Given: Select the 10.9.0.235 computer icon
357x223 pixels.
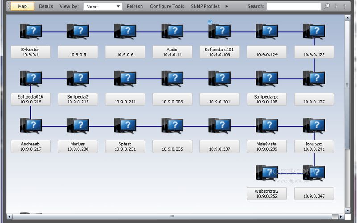Looking at the screenshot, I should [172, 126].
